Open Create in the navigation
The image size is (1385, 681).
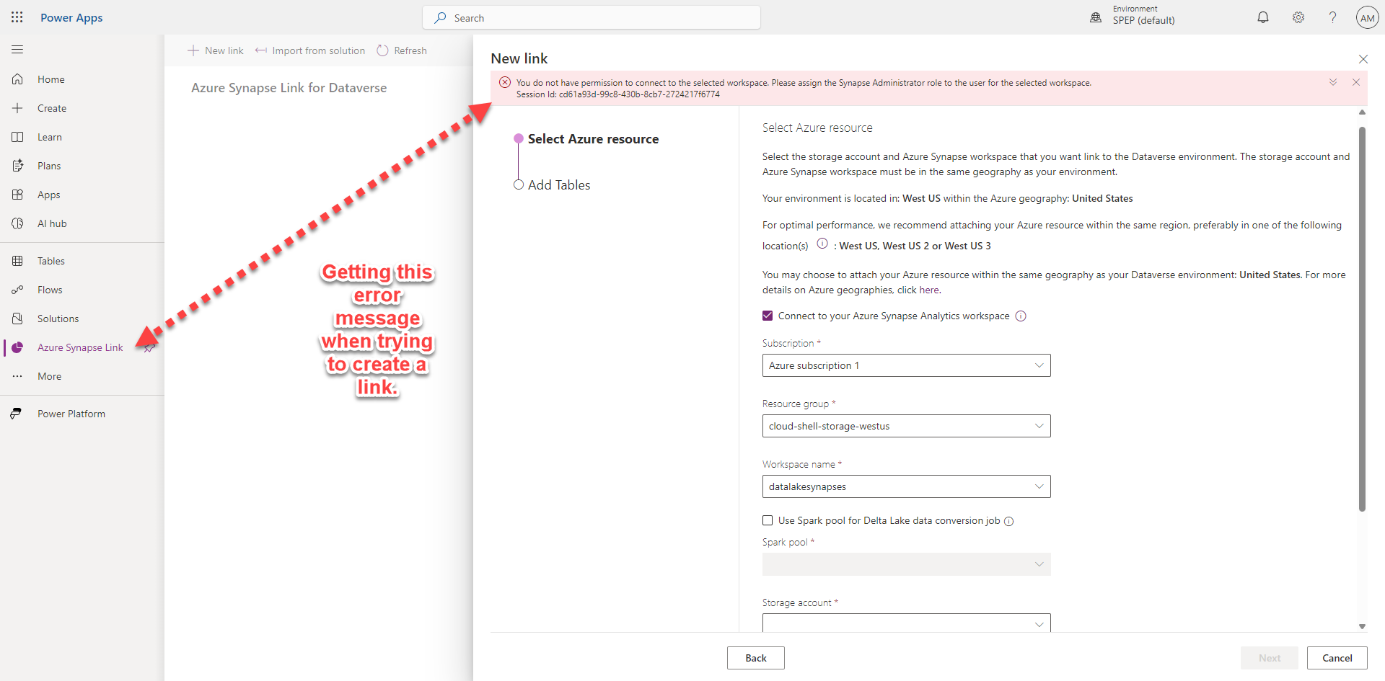point(52,108)
